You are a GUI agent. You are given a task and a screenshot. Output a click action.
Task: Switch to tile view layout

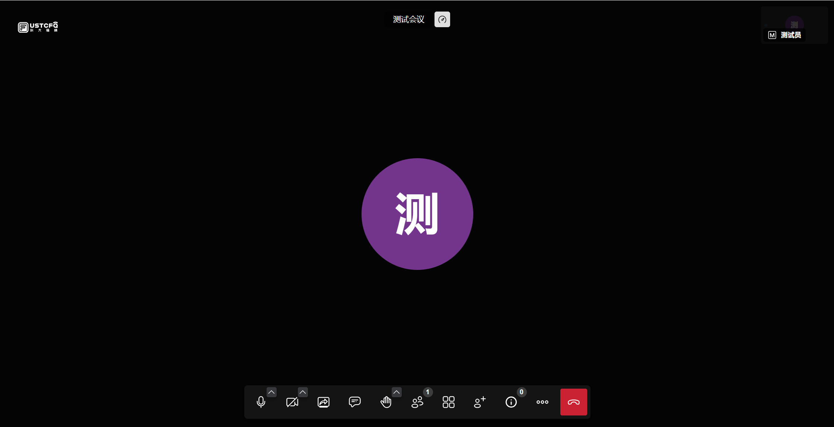(x=448, y=402)
